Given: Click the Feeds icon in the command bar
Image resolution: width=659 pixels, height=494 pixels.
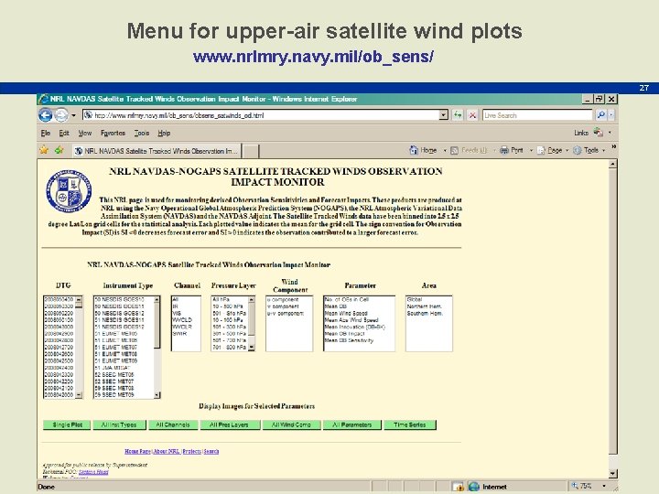Looking at the screenshot, I should coord(454,150).
